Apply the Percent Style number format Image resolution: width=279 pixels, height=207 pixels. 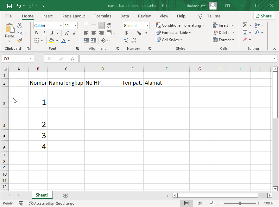coord(139,33)
